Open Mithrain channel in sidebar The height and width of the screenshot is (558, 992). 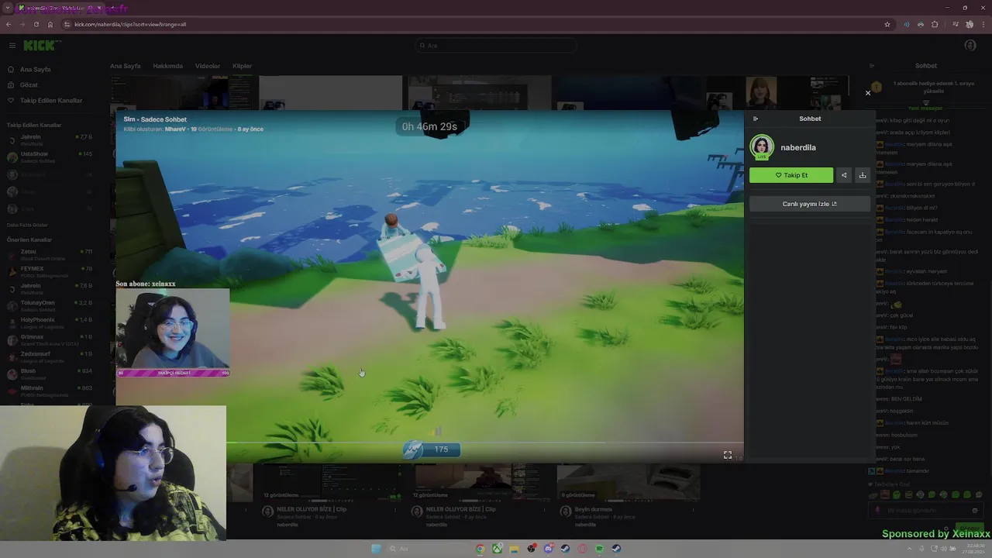click(x=50, y=391)
